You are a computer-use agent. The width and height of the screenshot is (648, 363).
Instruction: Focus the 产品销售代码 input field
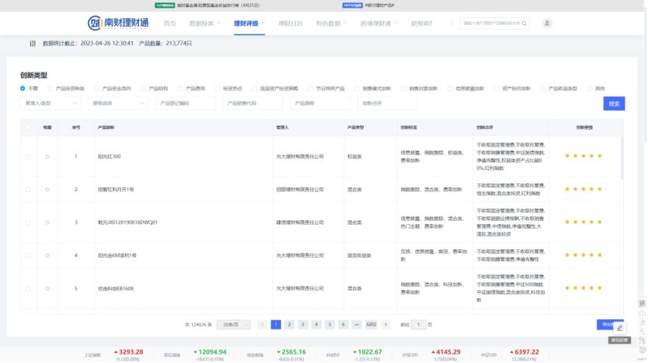click(252, 103)
